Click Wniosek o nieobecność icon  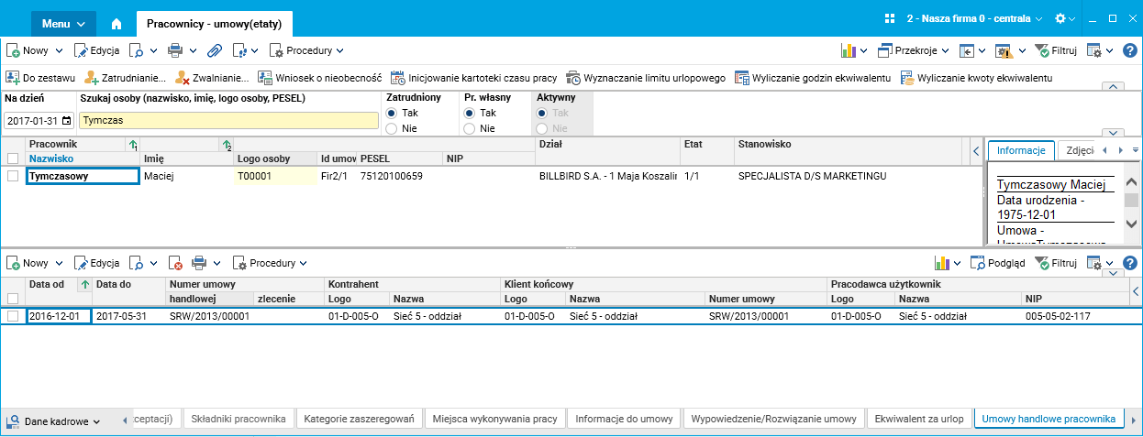[x=265, y=78]
